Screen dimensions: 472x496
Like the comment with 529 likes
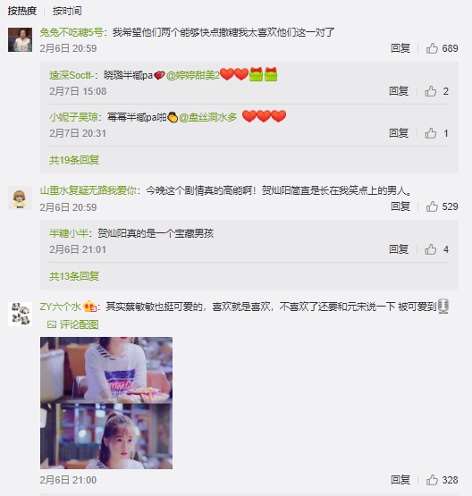432,206
